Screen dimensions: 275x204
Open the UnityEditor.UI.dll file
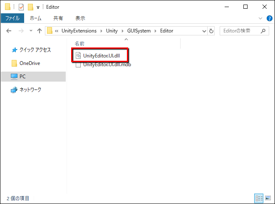(102, 56)
